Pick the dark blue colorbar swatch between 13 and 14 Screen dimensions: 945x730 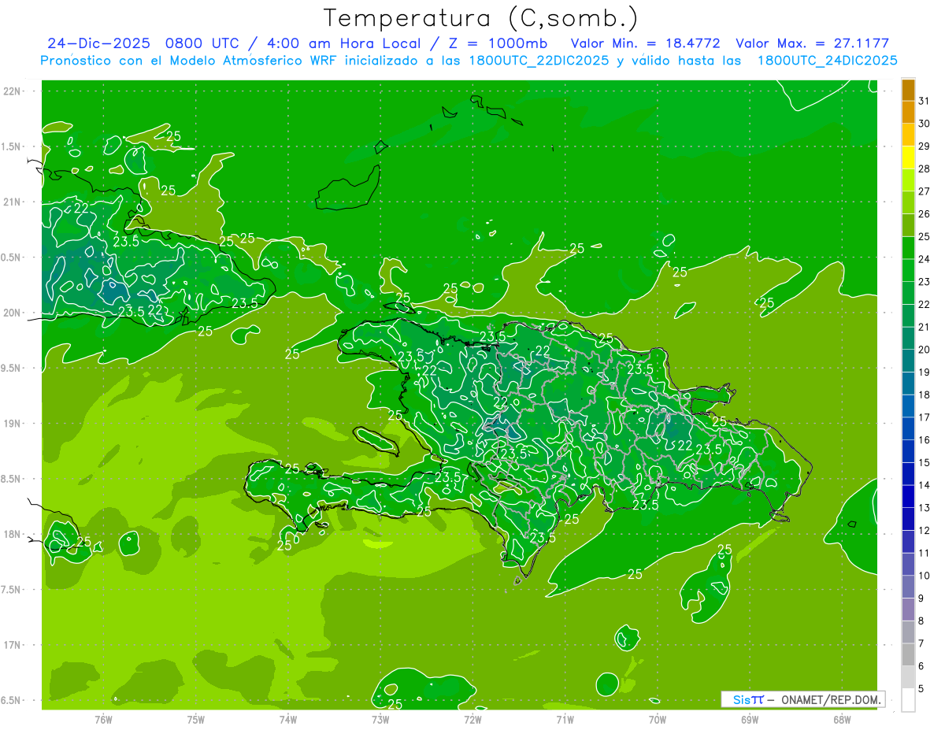tap(908, 497)
